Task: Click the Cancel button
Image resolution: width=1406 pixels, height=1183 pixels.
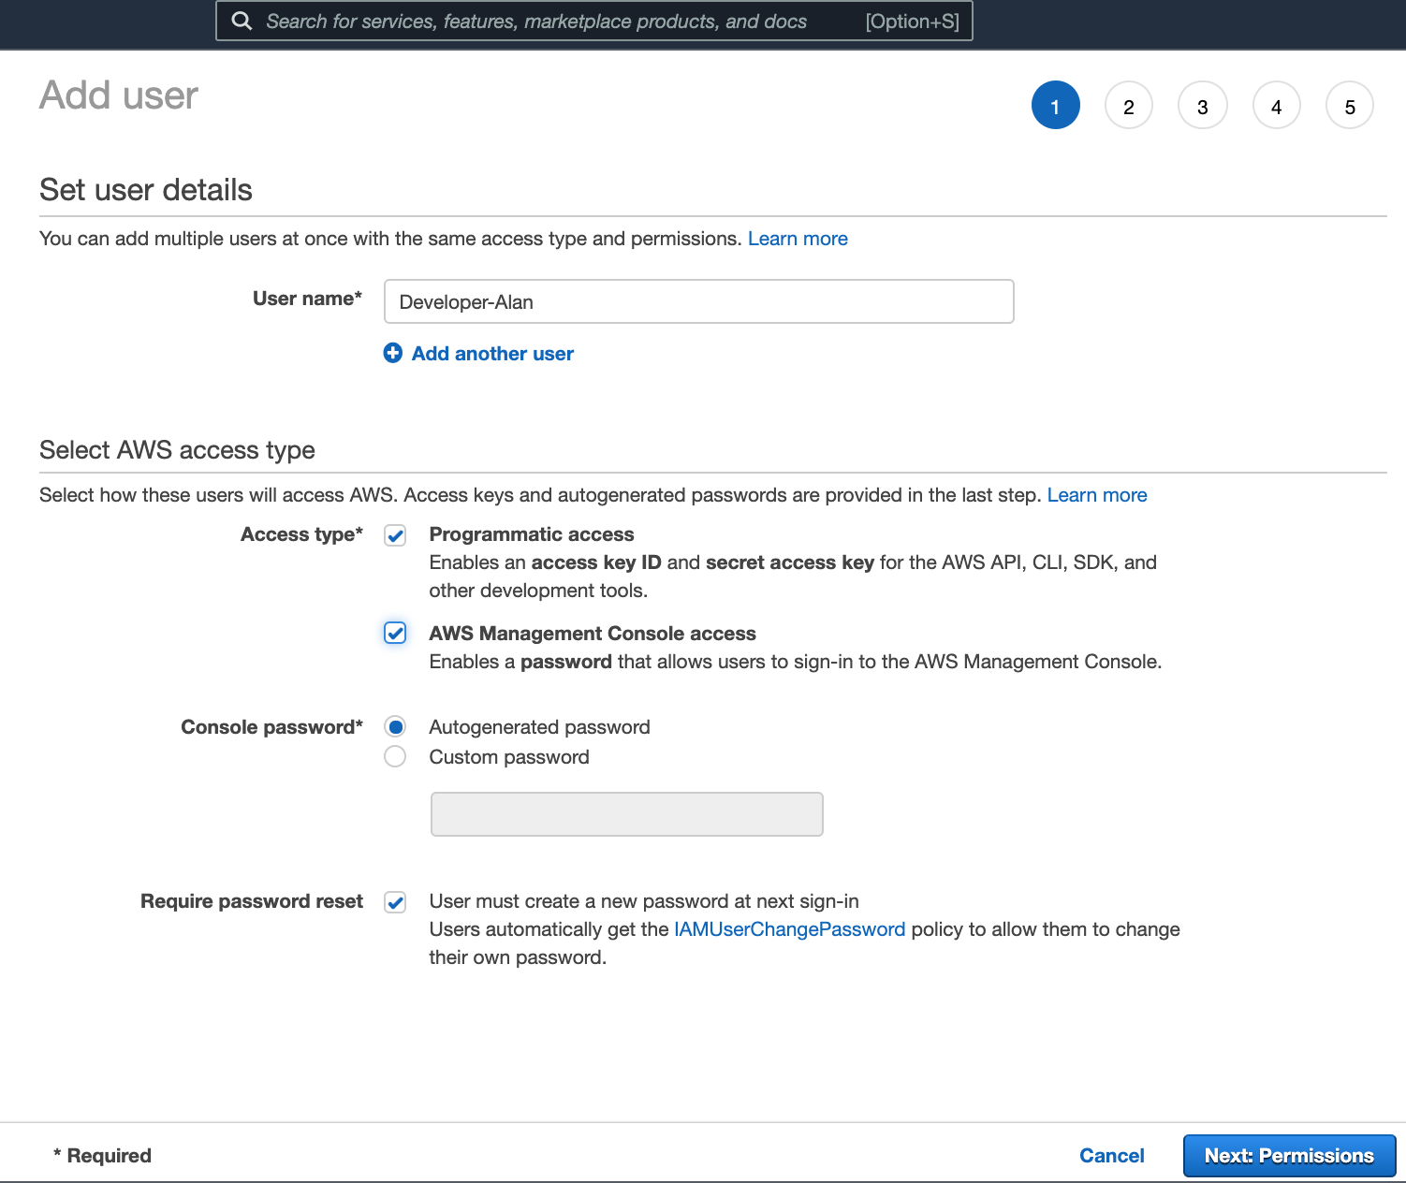Action: [1111, 1155]
